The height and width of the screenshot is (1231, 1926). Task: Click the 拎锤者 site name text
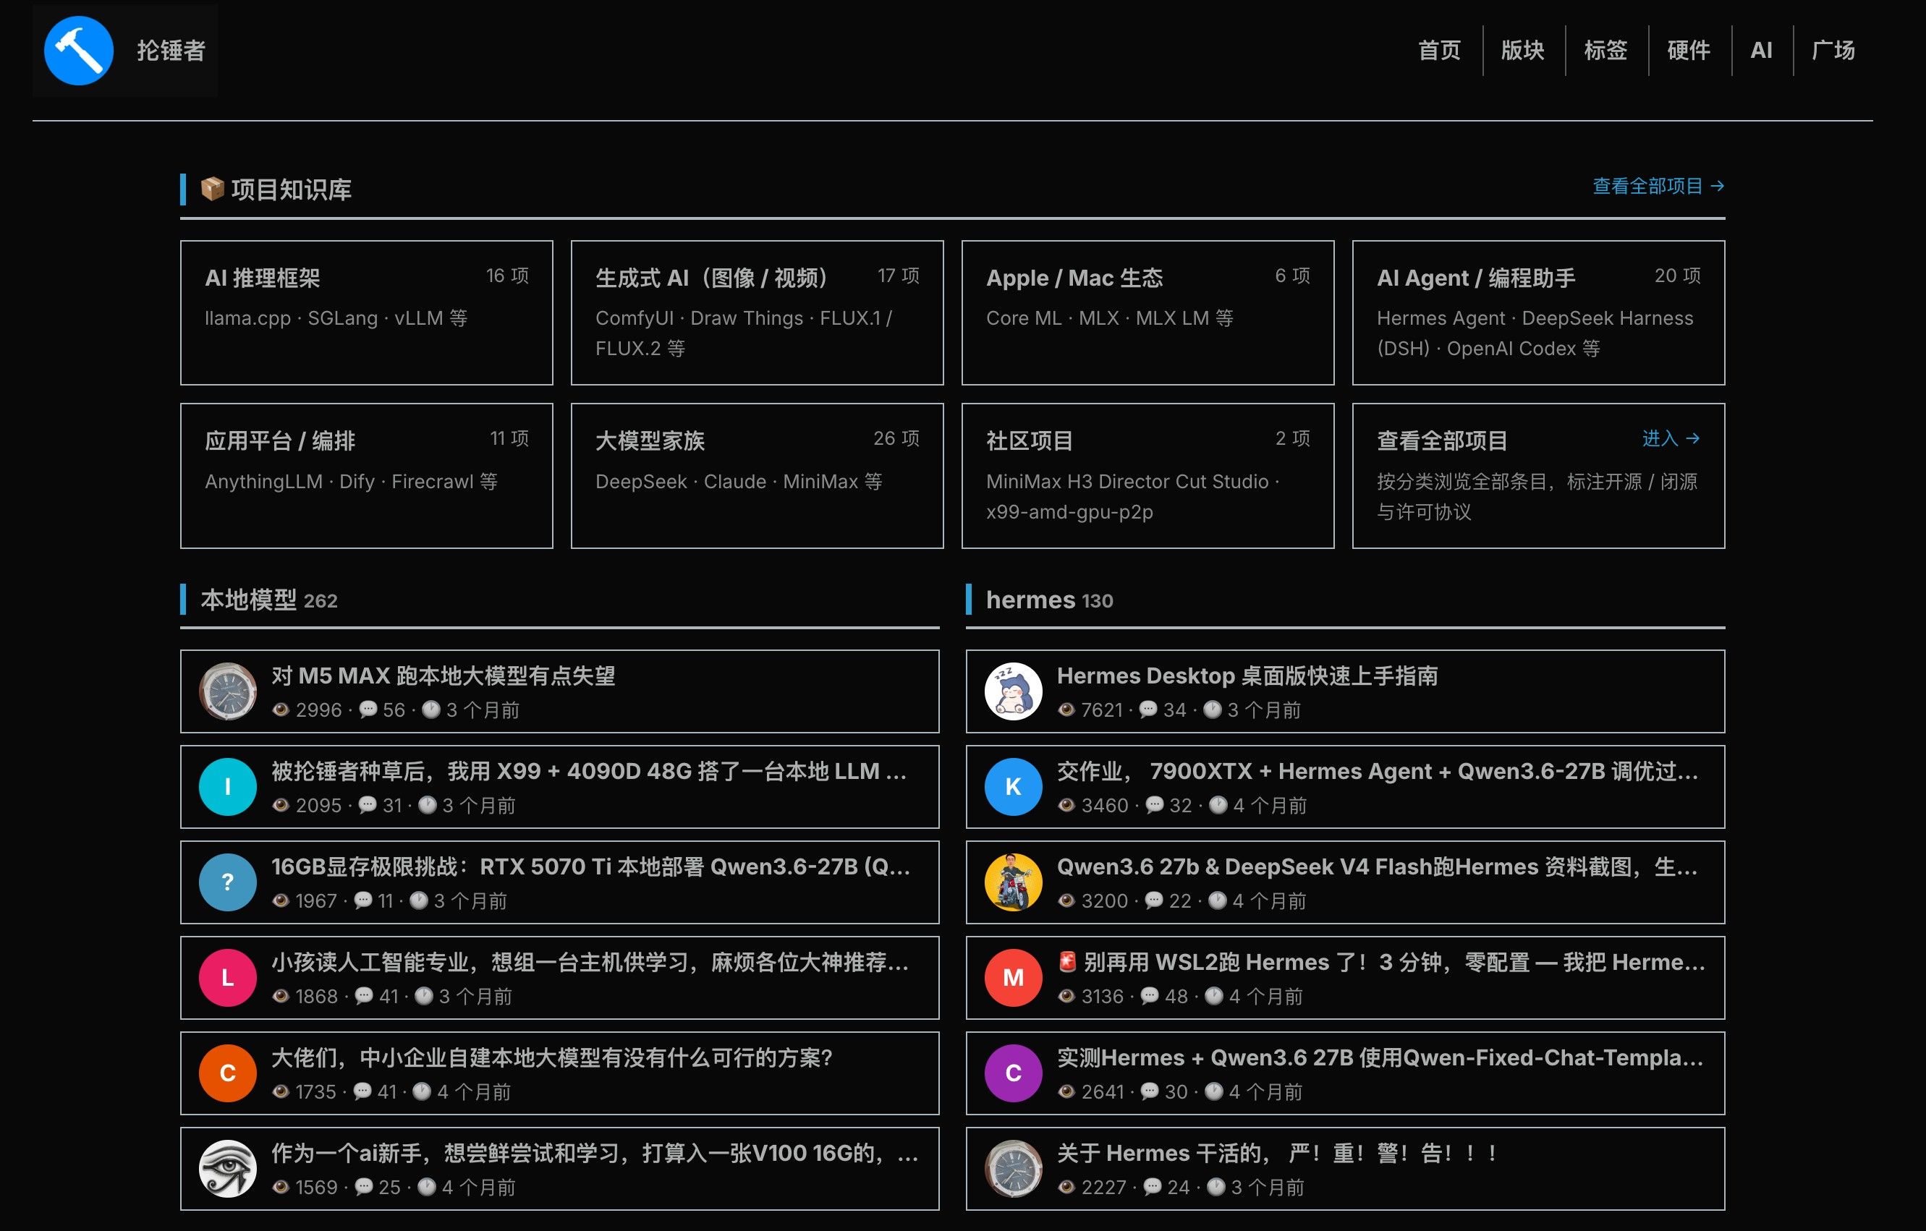(171, 51)
